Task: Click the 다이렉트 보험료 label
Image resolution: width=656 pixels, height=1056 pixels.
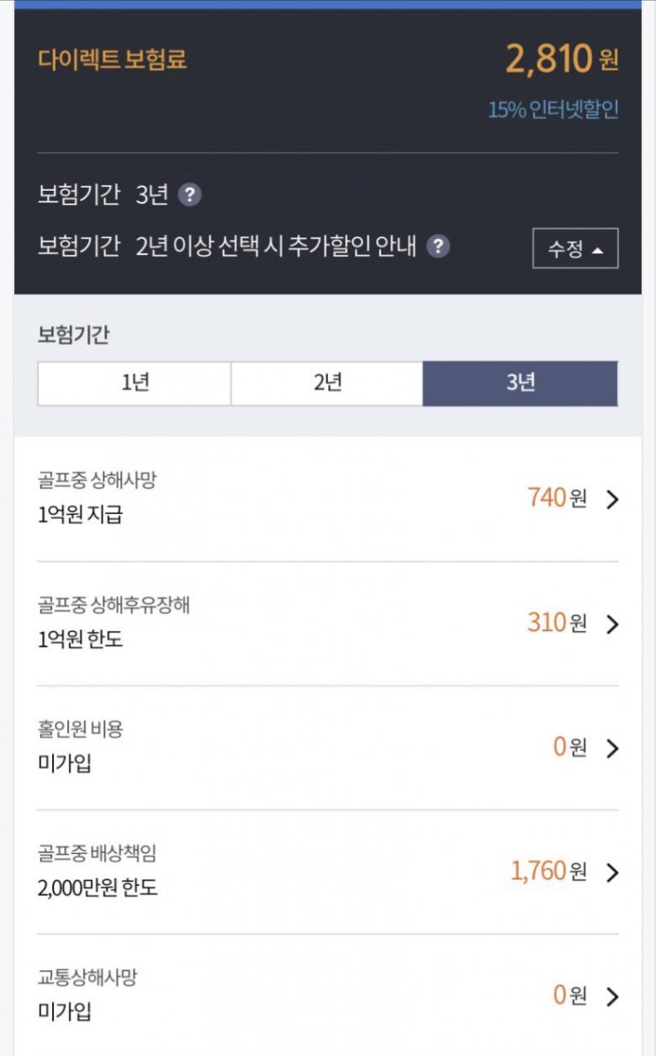Action: pos(112,60)
